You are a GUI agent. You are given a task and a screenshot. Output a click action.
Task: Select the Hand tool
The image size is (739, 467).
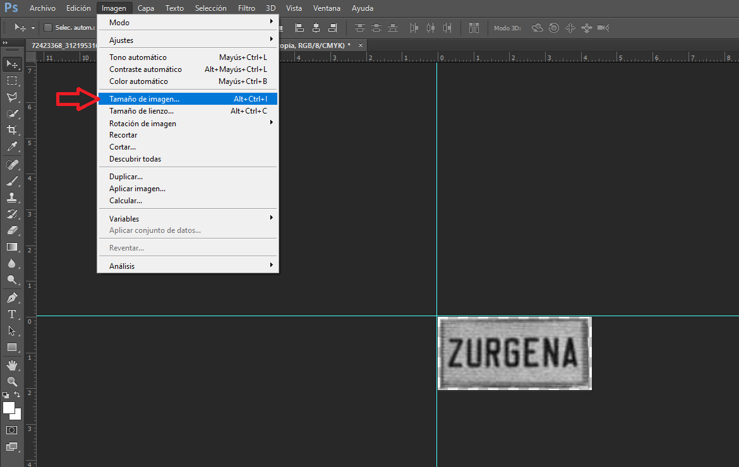pyautogui.click(x=12, y=365)
